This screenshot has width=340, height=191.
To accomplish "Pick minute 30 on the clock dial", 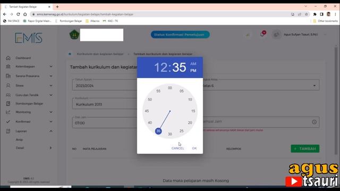I will (170, 134).
